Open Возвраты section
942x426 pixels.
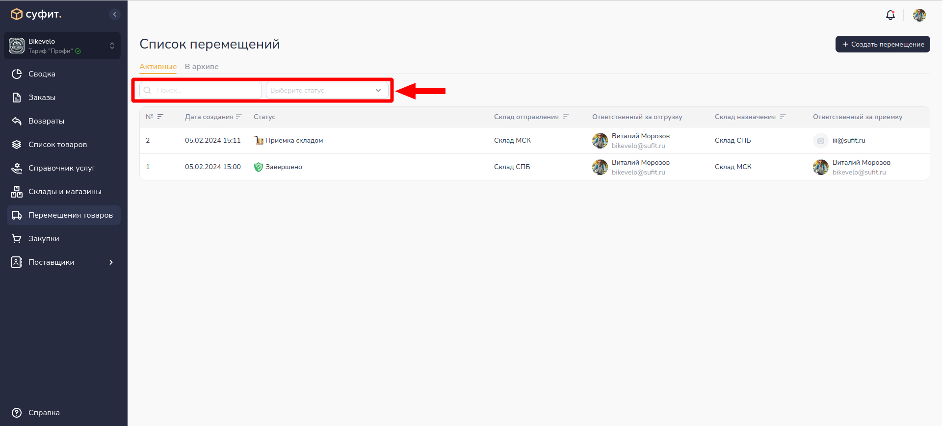click(64, 121)
